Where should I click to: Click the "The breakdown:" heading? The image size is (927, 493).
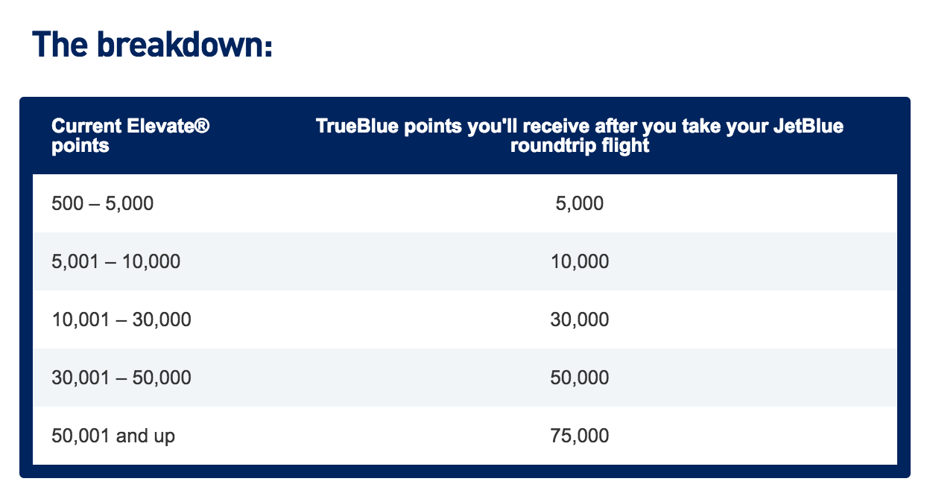[152, 45]
